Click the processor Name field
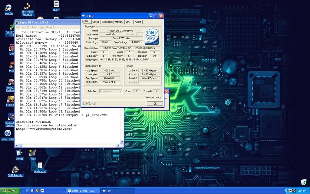The image size is (310, 194). (x=121, y=31)
